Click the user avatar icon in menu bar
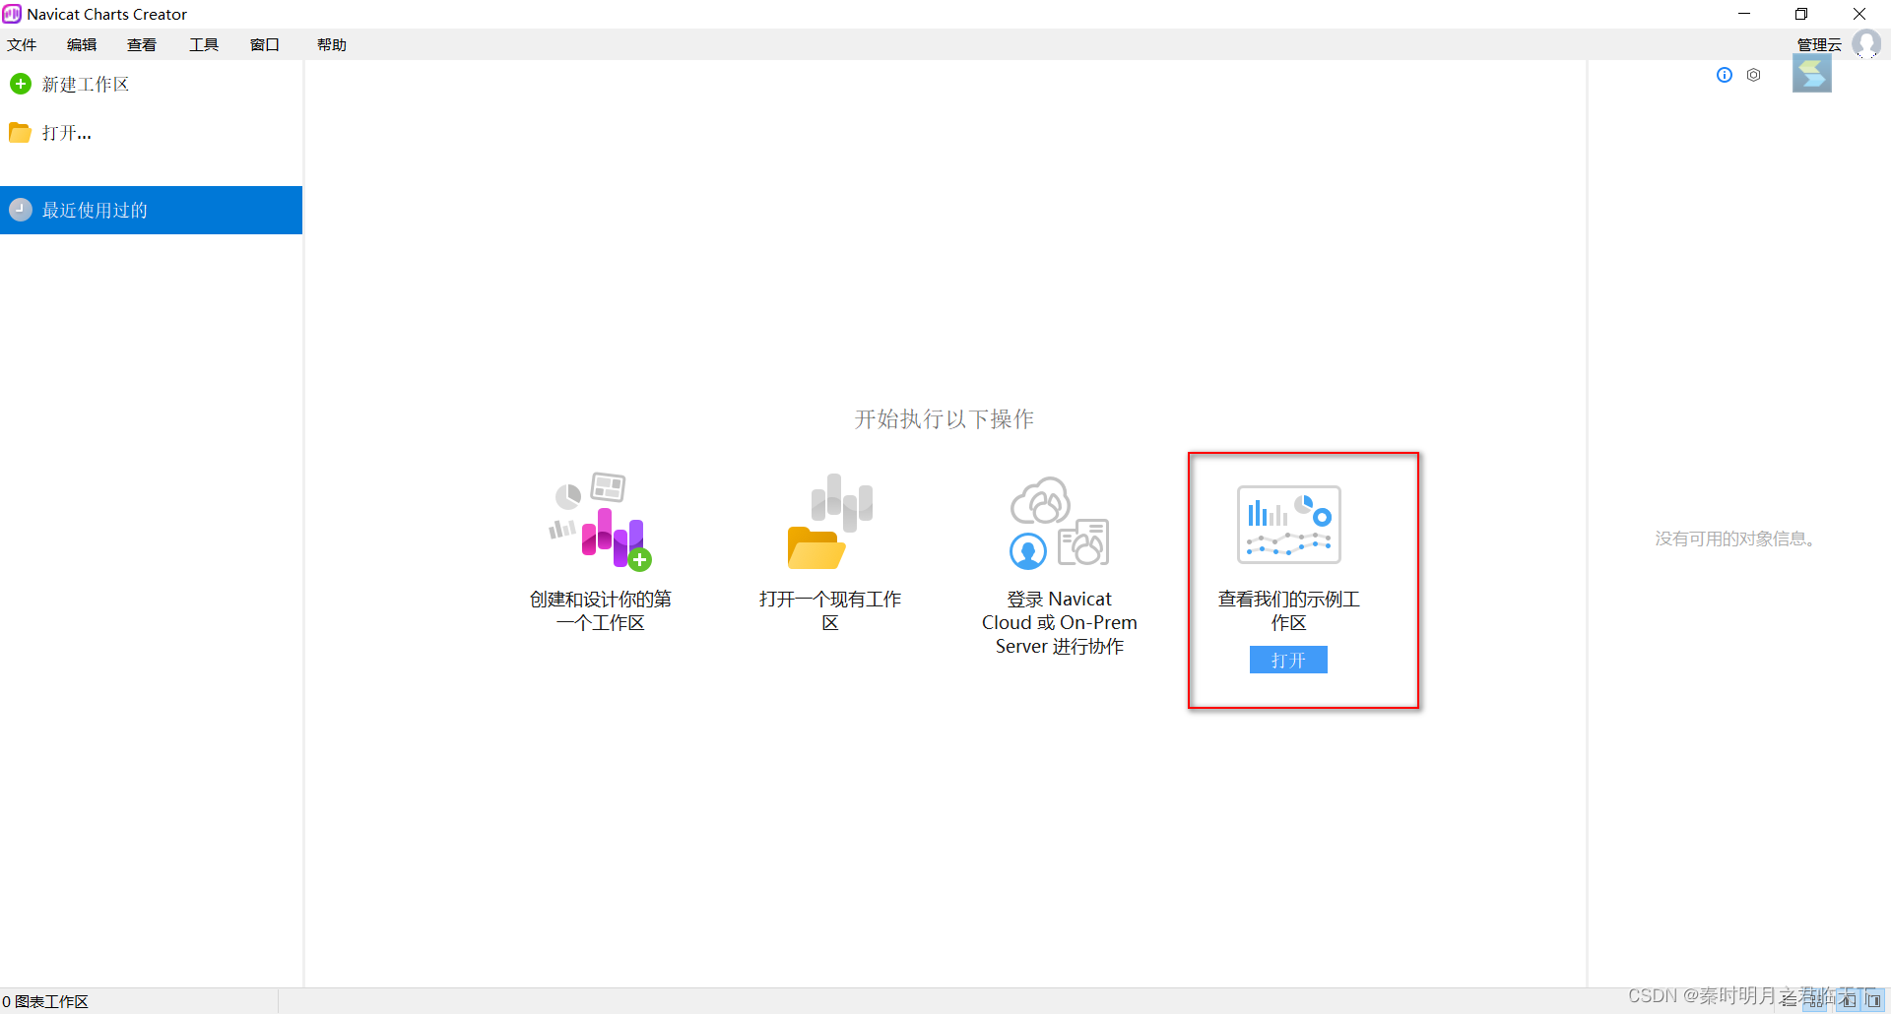 coord(1866,43)
